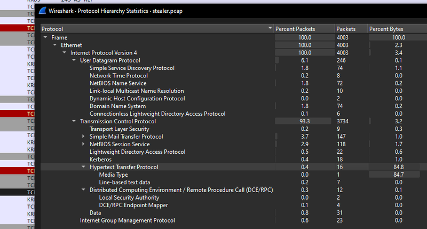This screenshot has width=427, height=229.
Task: Collapse the Distributed Computing Environment DCE/RPC node
Action: [83, 190]
